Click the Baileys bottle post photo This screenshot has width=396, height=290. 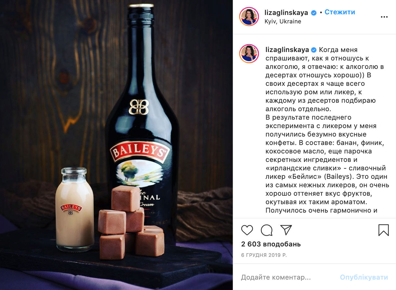coord(116,145)
